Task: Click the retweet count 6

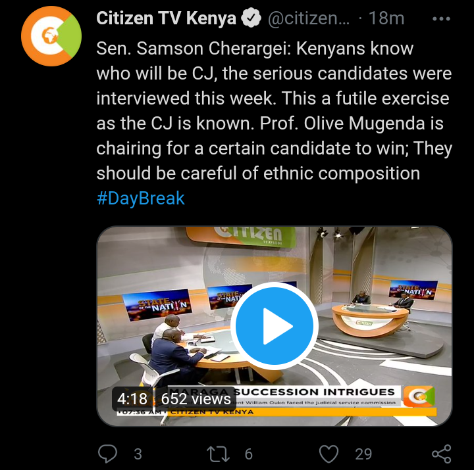Action: (x=248, y=454)
